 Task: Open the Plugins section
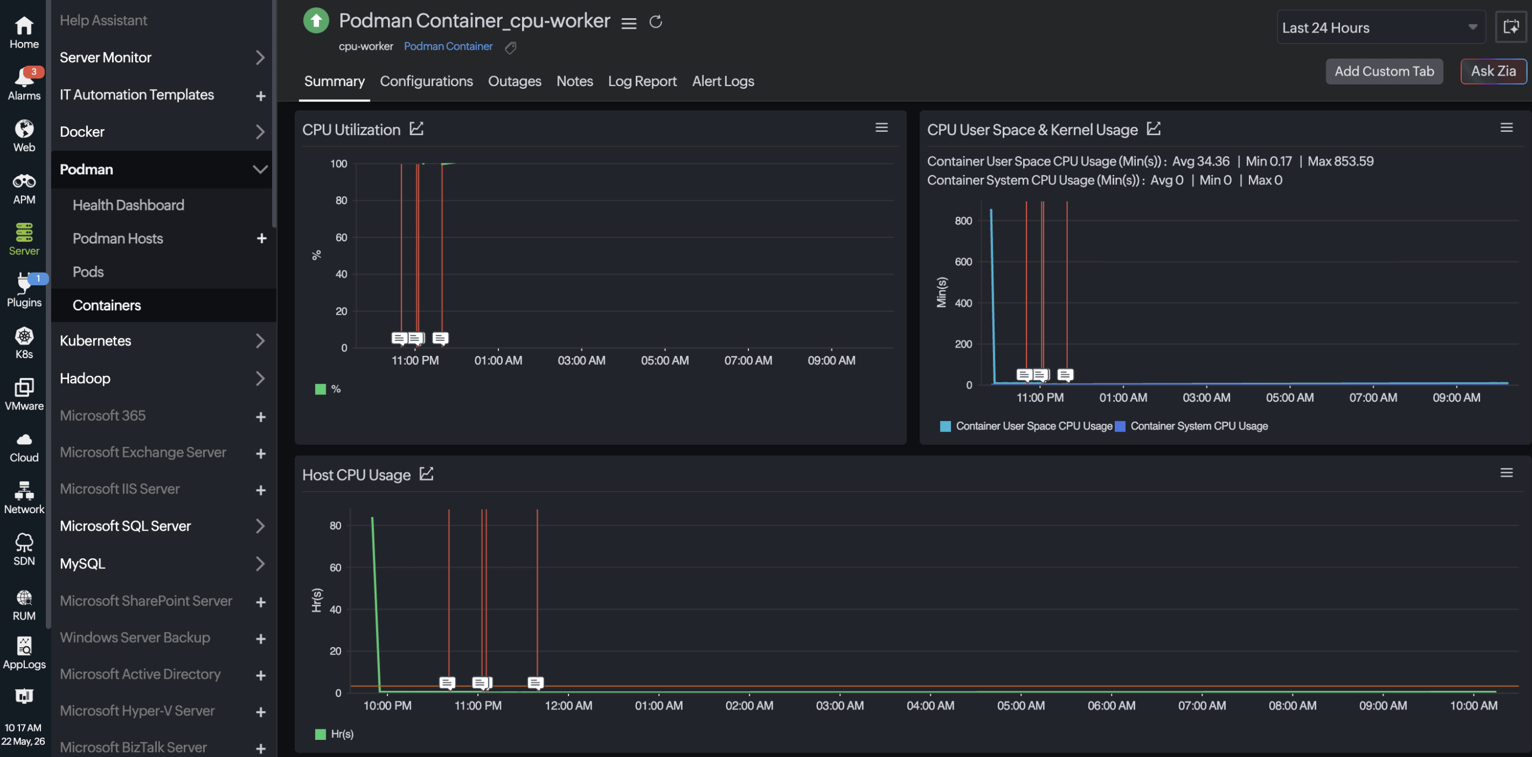24,290
